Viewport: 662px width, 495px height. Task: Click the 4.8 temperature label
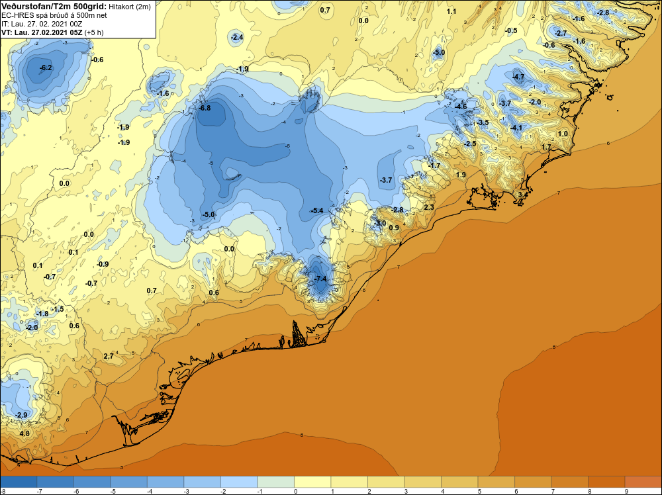pos(24,433)
